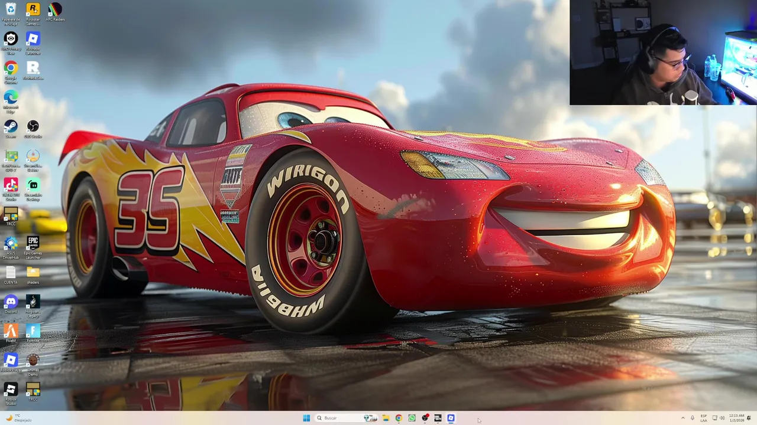Open Rockstar Games Launcher shortcut
This screenshot has height=425, width=757.
[33, 13]
